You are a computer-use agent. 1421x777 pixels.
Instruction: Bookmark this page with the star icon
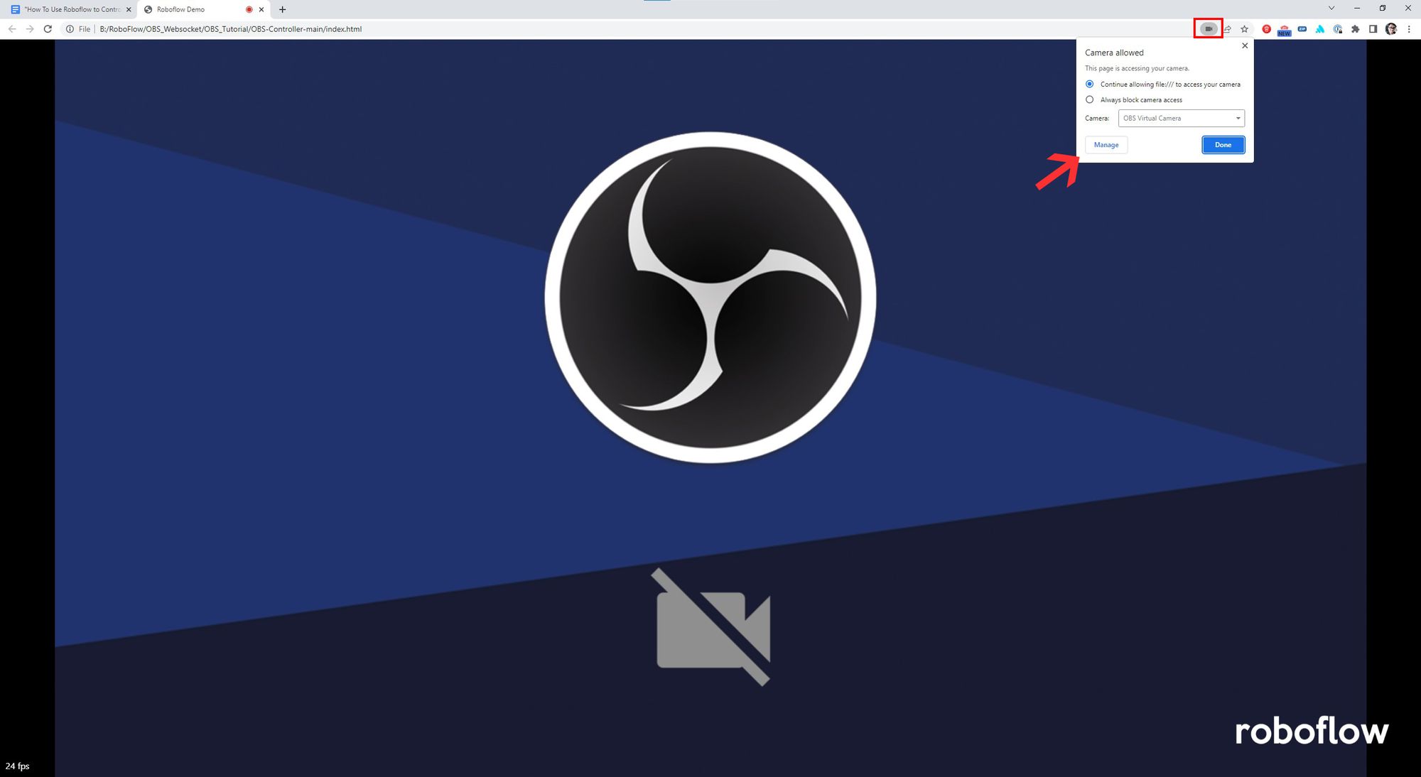[x=1244, y=29]
